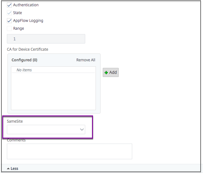Click inside the Comments text box
Viewport: 203px width, 173px height.
(x=70, y=151)
